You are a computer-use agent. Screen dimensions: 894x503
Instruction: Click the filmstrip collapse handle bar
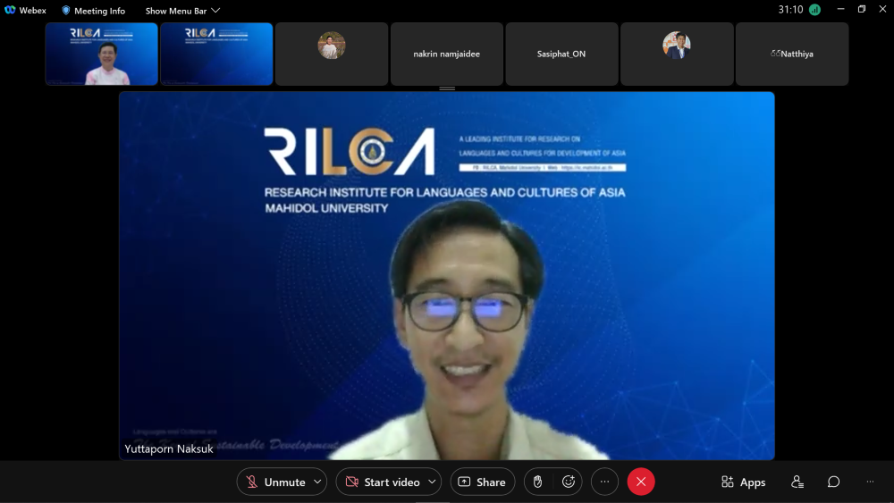point(447,88)
